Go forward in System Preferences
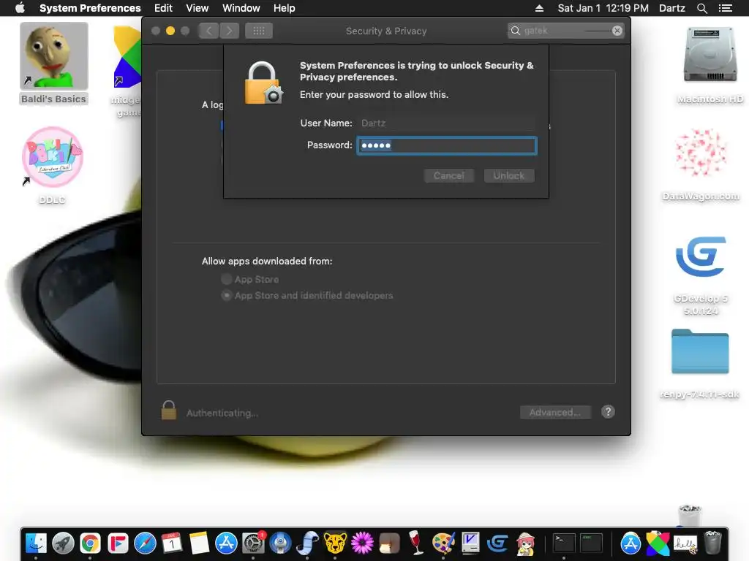 [229, 31]
